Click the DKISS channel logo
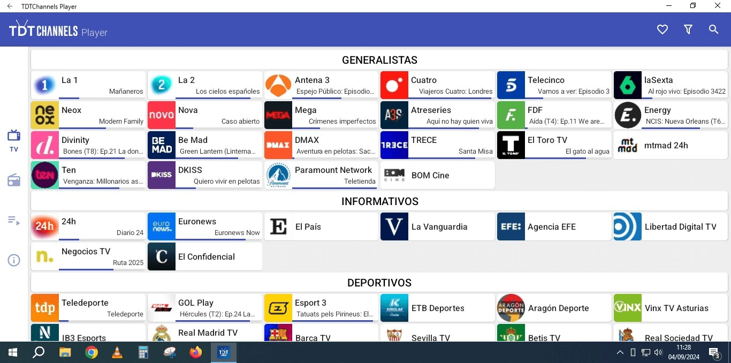The image size is (731, 363). [x=162, y=175]
